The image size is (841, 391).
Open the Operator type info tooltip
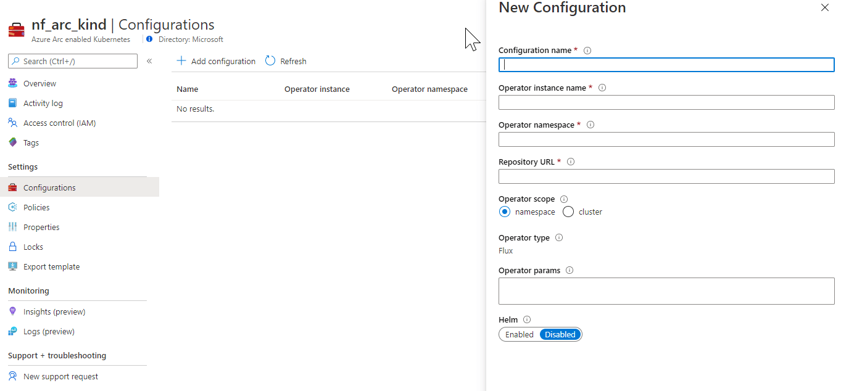(558, 237)
